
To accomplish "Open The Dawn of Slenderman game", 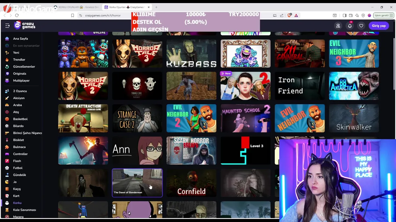I will point(137,183).
